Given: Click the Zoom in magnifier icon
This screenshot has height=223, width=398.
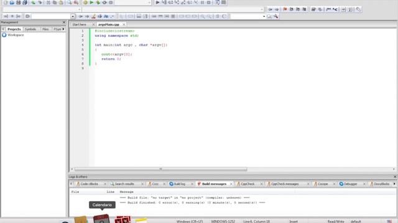Looking at the screenshot, I should (x=202, y=17).
